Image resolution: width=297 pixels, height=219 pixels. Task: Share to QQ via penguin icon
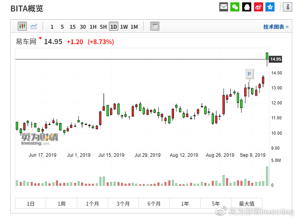[x=247, y=7]
